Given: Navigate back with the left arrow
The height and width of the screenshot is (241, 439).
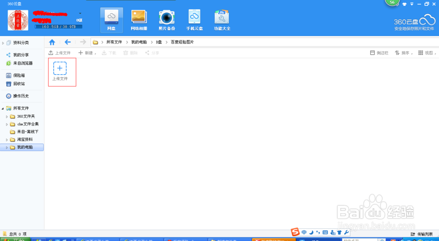Looking at the screenshot, I should pos(68,42).
